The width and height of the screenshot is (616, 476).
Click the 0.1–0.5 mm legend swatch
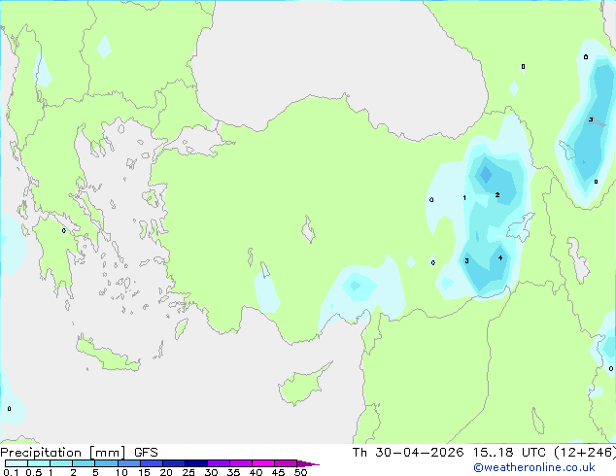pyautogui.click(x=17, y=463)
